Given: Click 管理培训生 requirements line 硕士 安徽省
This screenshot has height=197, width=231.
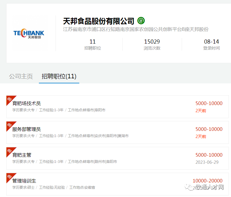Looking at the screenshot, I should [x=54, y=187].
